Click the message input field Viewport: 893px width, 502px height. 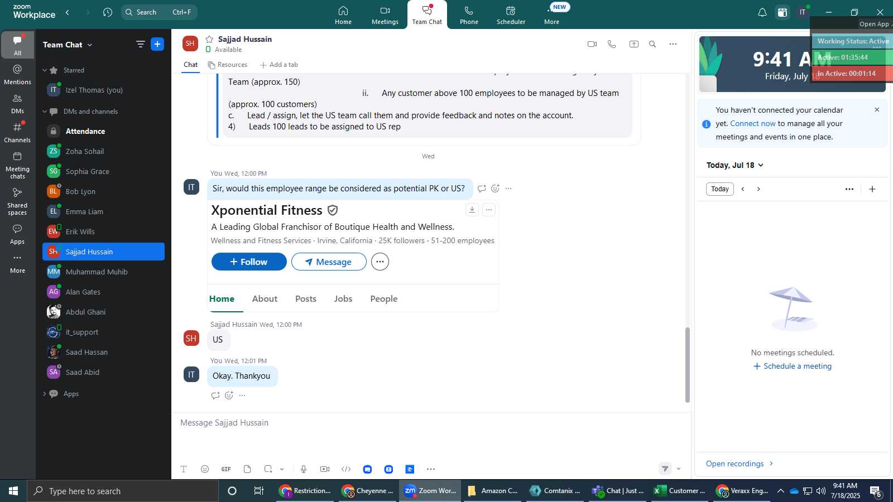(430, 423)
